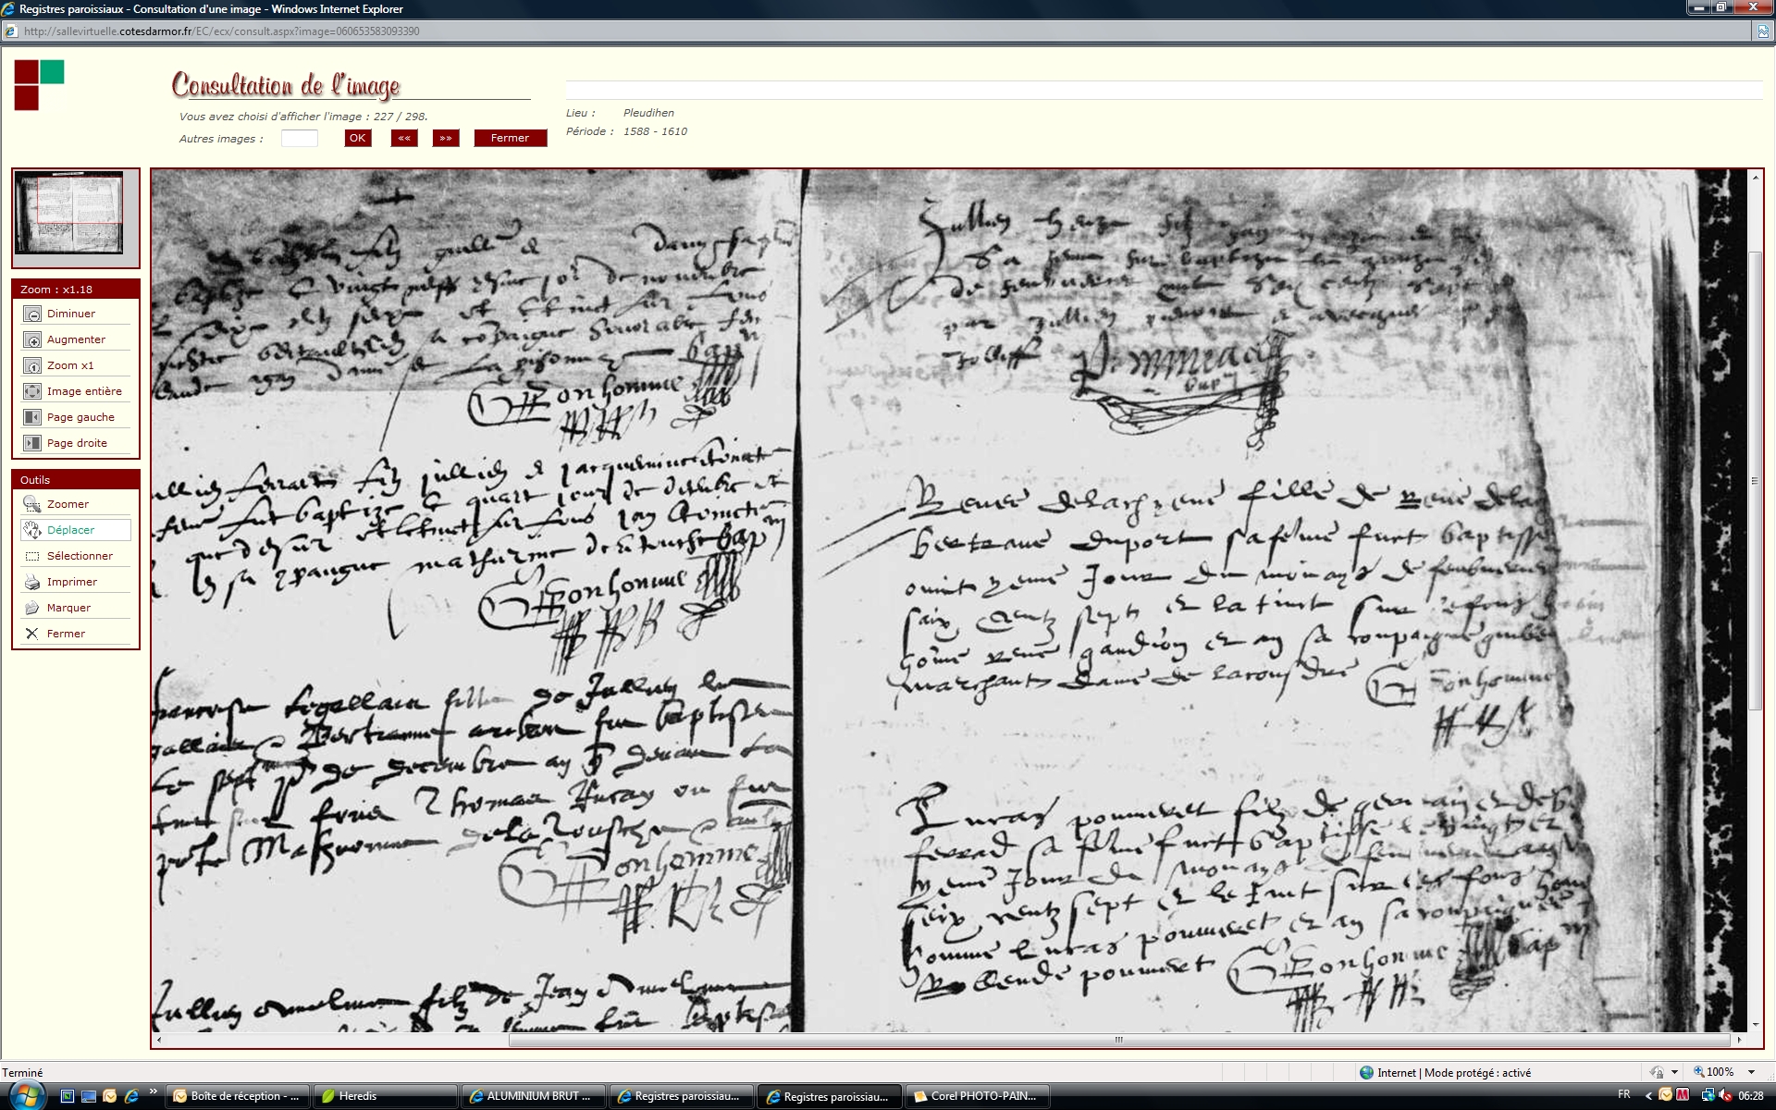Go to next image with »» button

coord(446,139)
